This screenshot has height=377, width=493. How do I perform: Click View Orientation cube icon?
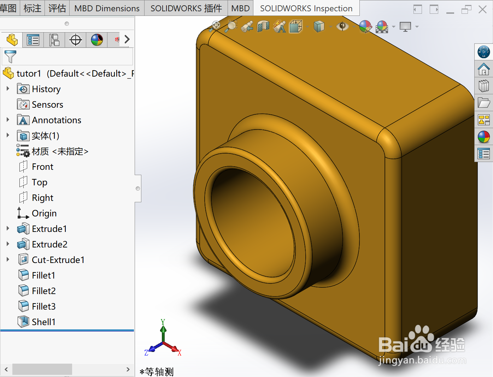pyautogui.click(x=296, y=26)
